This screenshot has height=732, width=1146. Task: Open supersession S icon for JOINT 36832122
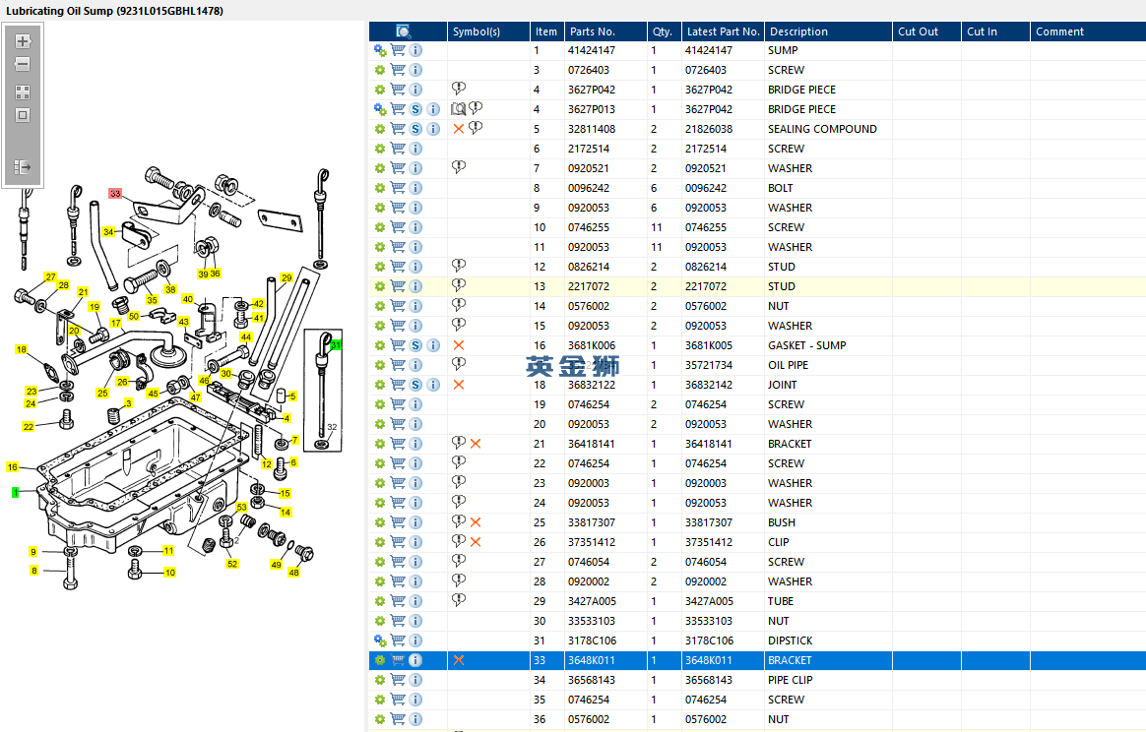415,385
